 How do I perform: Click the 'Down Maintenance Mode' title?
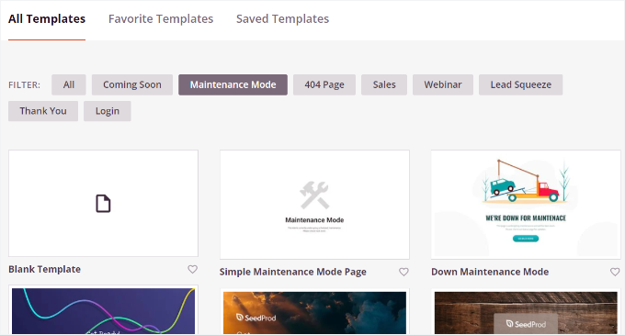[490, 272]
